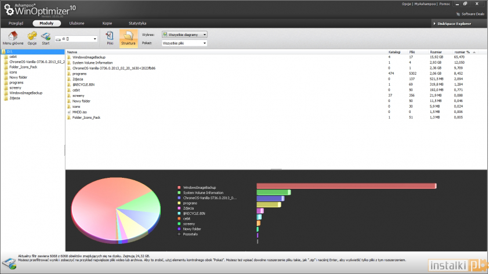
Task: Click the WindowsImageBackup folder icon in list
Action: click(x=68, y=57)
